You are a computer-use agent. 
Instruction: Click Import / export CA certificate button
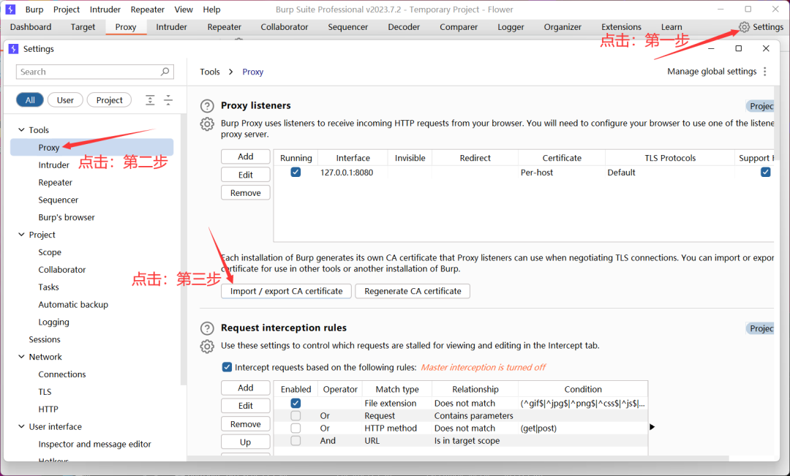286,291
